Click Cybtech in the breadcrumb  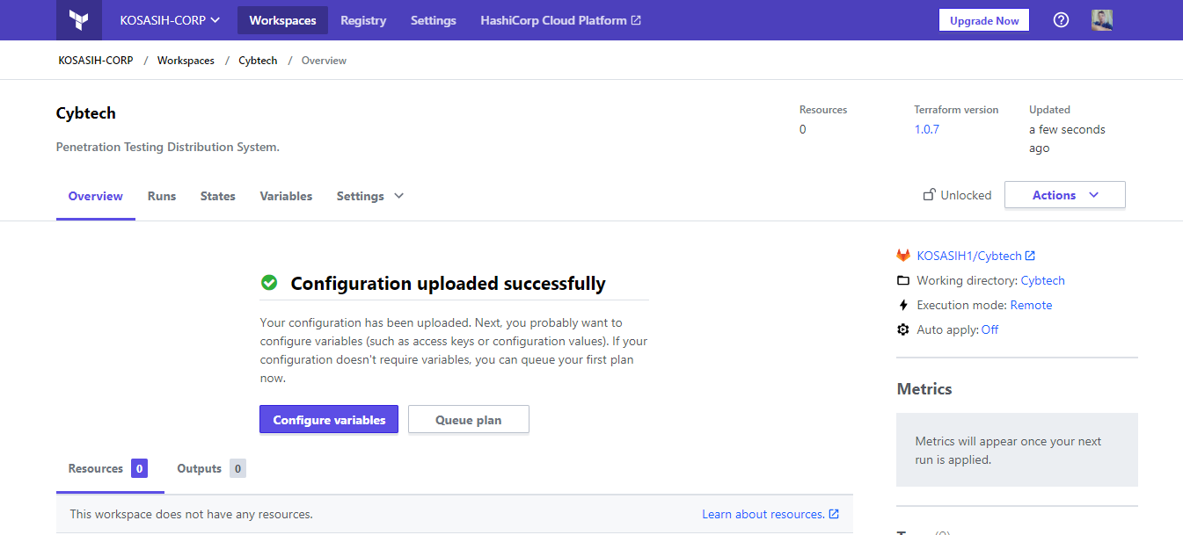pos(258,61)
